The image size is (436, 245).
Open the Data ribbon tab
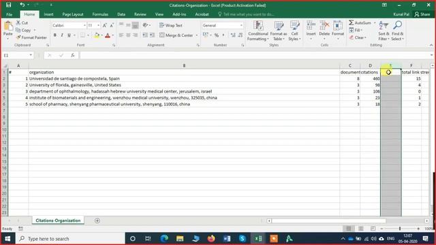[x=121, y=14]
